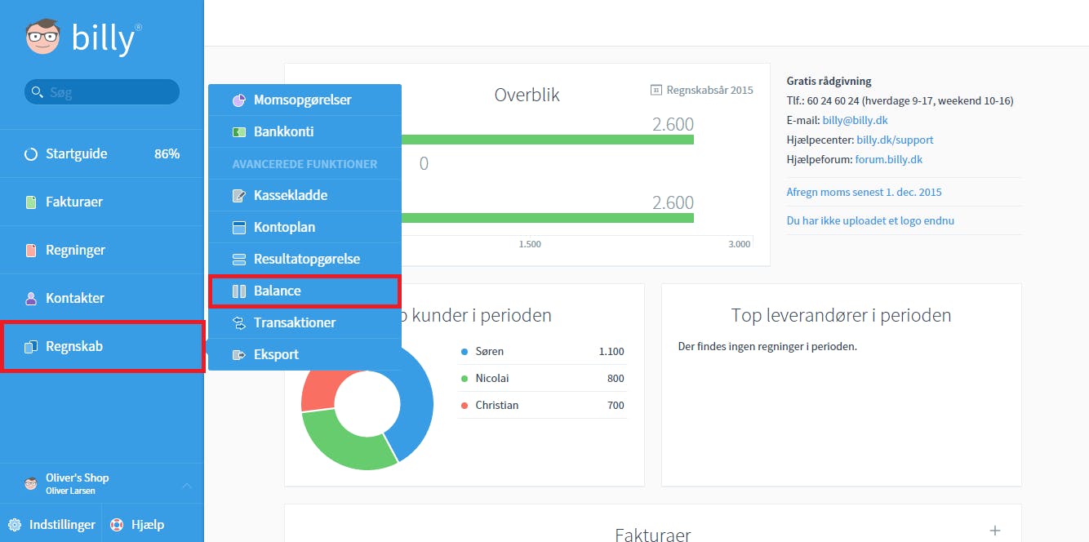
Task: Click the orange Regninger document icon
Action: (31, 251)
